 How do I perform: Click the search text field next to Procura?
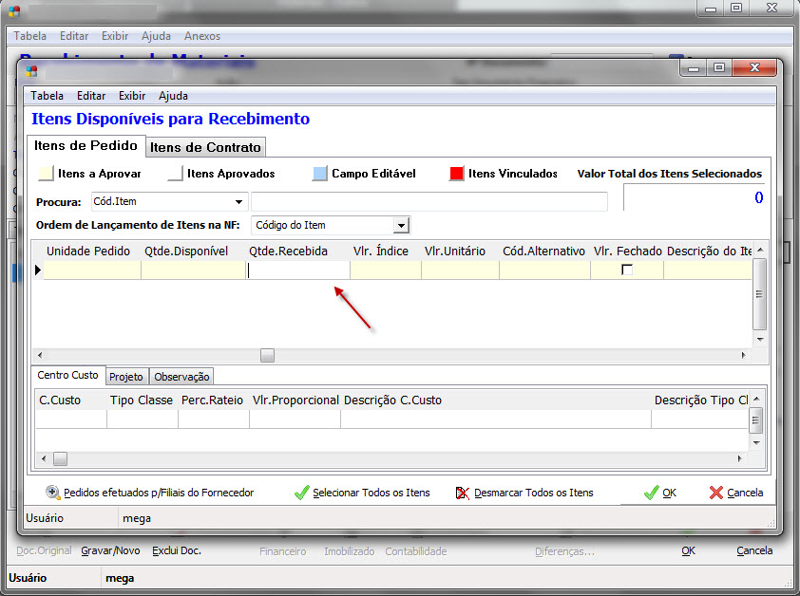[x=429, y=202]
